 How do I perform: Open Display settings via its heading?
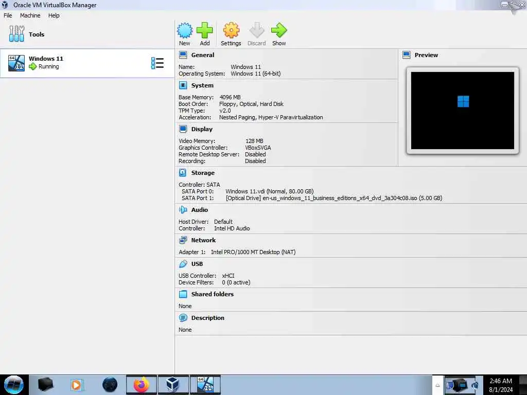[x=202, y=129]
